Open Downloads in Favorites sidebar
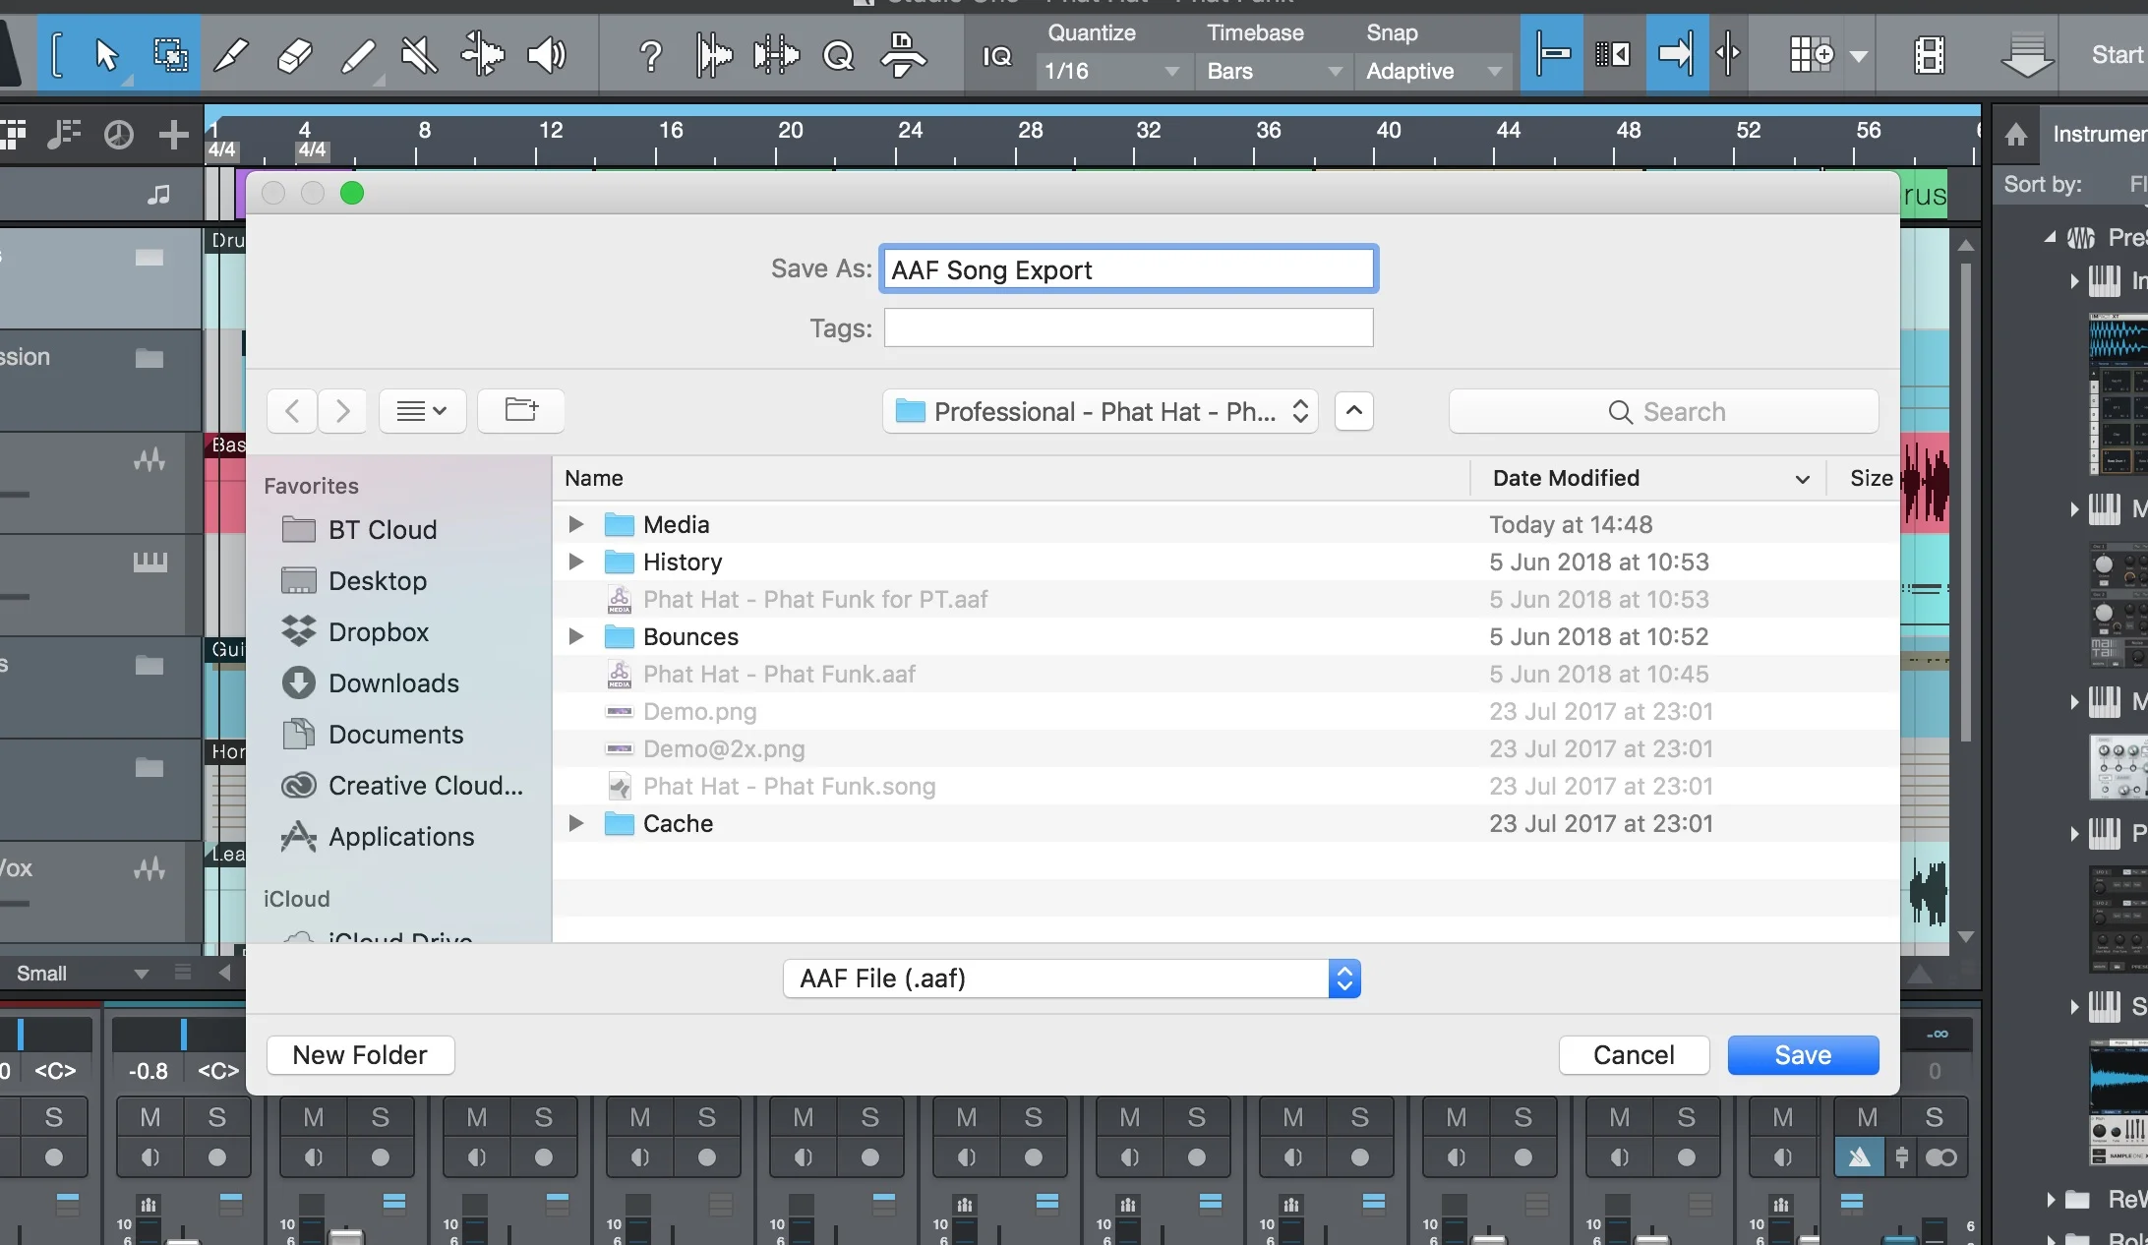This screenshot has height=1245, width=2148. click(x=393, y=683)
